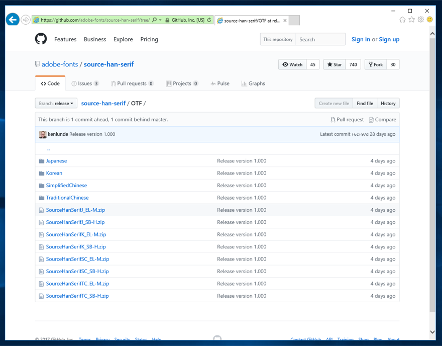Open the address bar dropdown arrow
442x346 pixels.
coord(160,20)
